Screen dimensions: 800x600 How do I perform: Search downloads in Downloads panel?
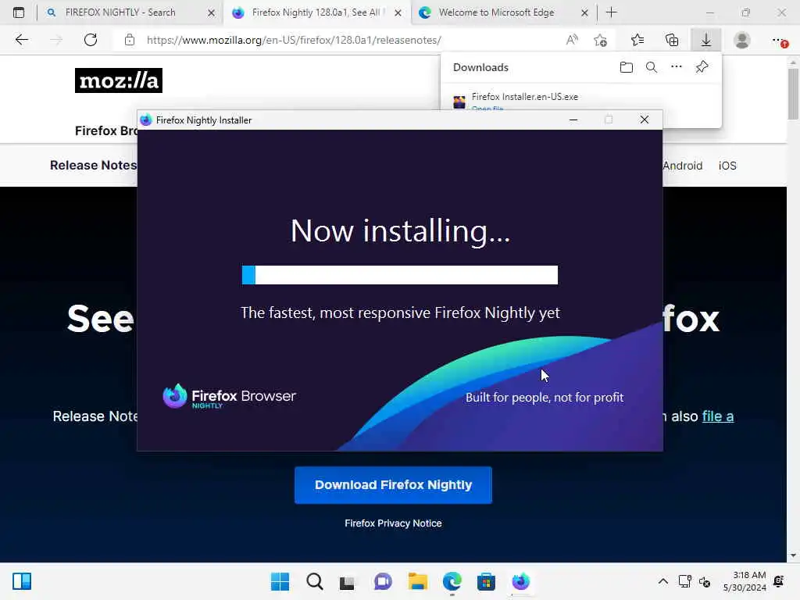click(x=651, y=67)
